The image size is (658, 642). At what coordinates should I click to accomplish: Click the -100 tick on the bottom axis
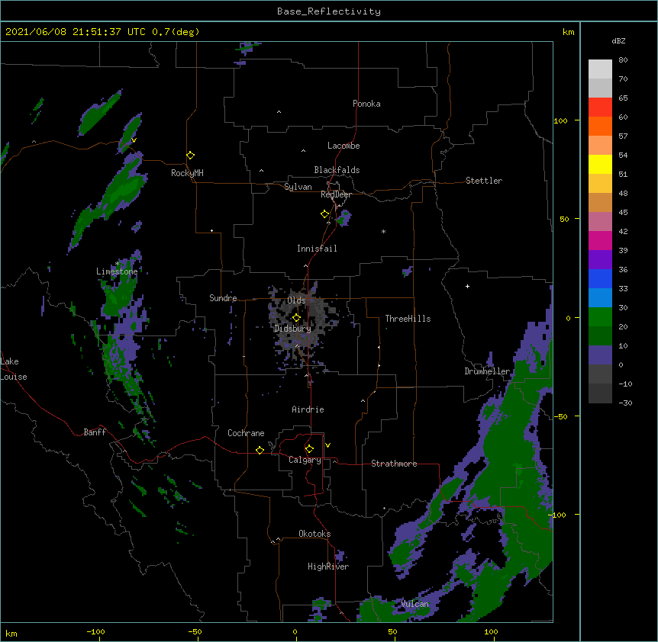click(95, 631)
